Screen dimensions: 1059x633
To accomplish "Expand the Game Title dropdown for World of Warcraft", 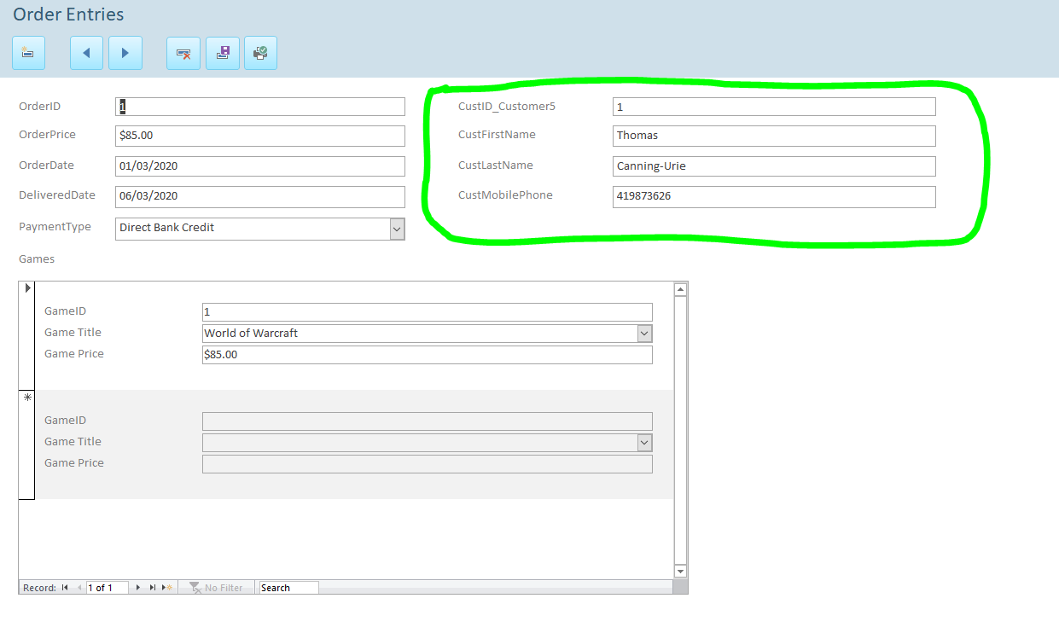I will tap(645, 334).
